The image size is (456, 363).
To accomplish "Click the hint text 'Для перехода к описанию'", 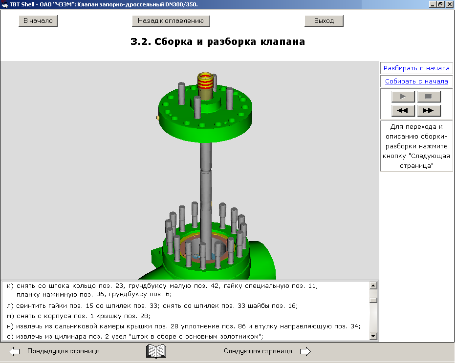I will tap(416, 146).
